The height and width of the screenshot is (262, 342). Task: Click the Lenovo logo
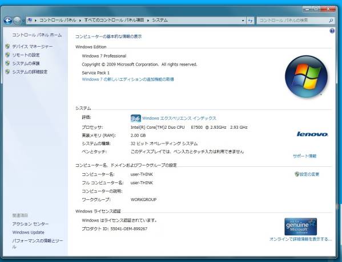coord(312,134)
